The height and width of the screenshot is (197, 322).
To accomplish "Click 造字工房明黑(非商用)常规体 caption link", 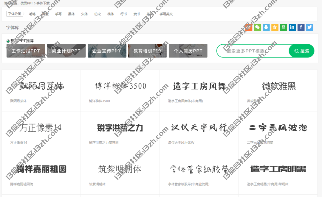I will (267, 184).
